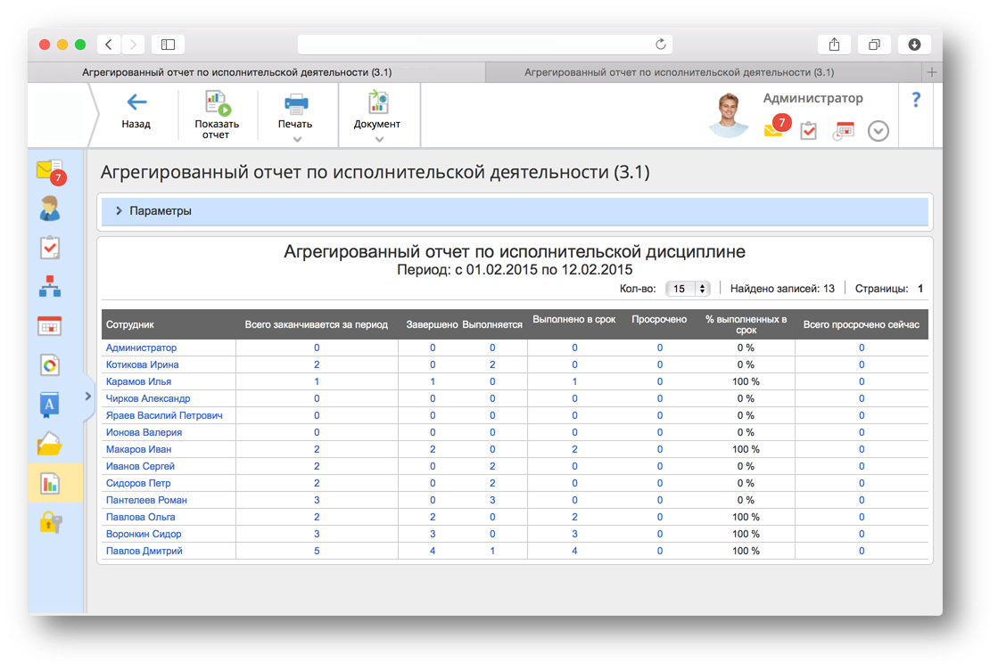Expand the Параметры section
The image size is (998, 671).
pyautogui.click(x=515, y=210)
